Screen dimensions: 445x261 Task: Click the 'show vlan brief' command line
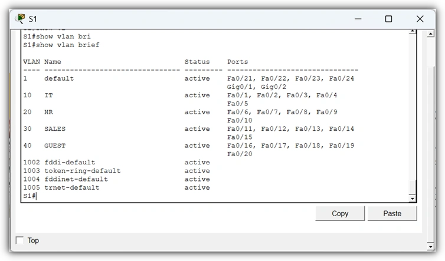(x=61, y=45)
